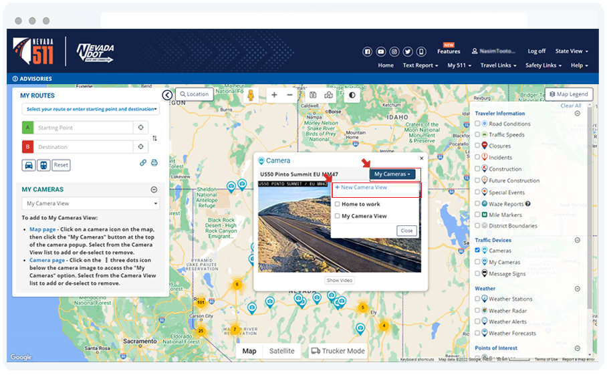Select the transit bus mode
The image size is (607, 389).
pos(43,165)
